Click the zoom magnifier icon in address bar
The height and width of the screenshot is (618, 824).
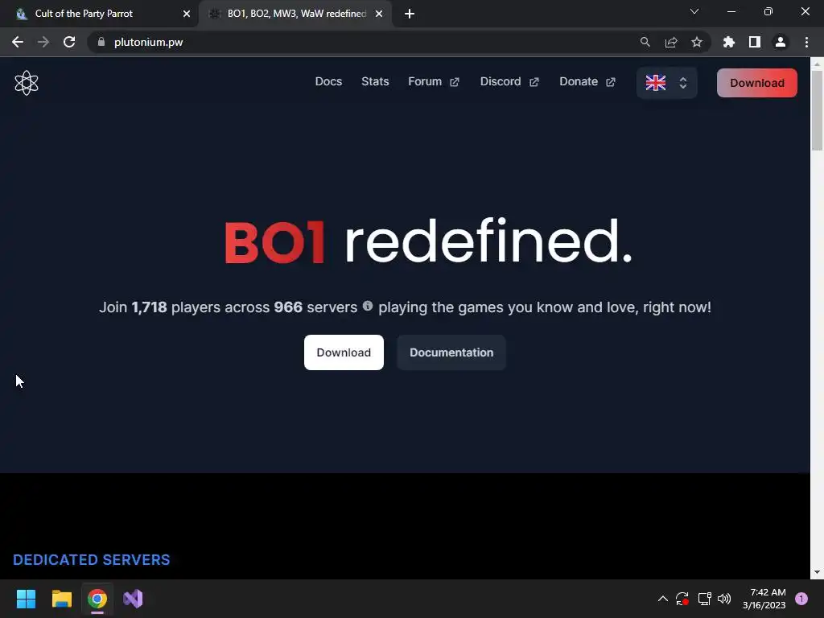click(645, 42)
